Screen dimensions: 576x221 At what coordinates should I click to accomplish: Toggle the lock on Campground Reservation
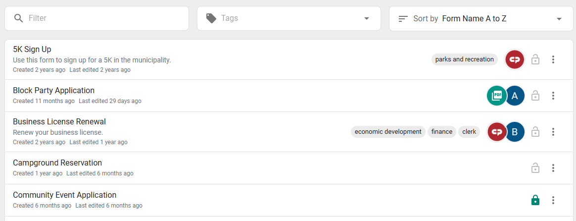click(535, 168)
